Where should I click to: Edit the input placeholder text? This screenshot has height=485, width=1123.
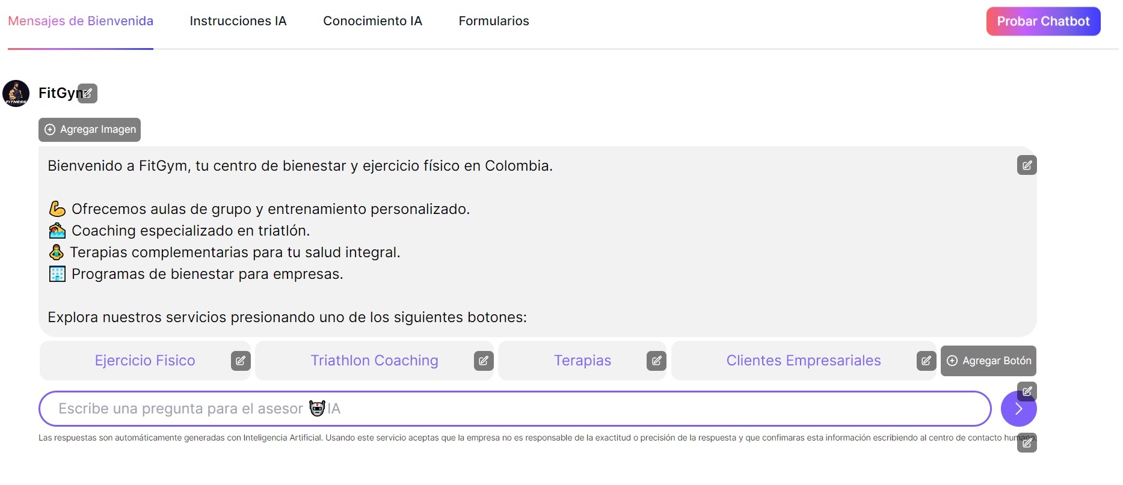coord(1026,391)
